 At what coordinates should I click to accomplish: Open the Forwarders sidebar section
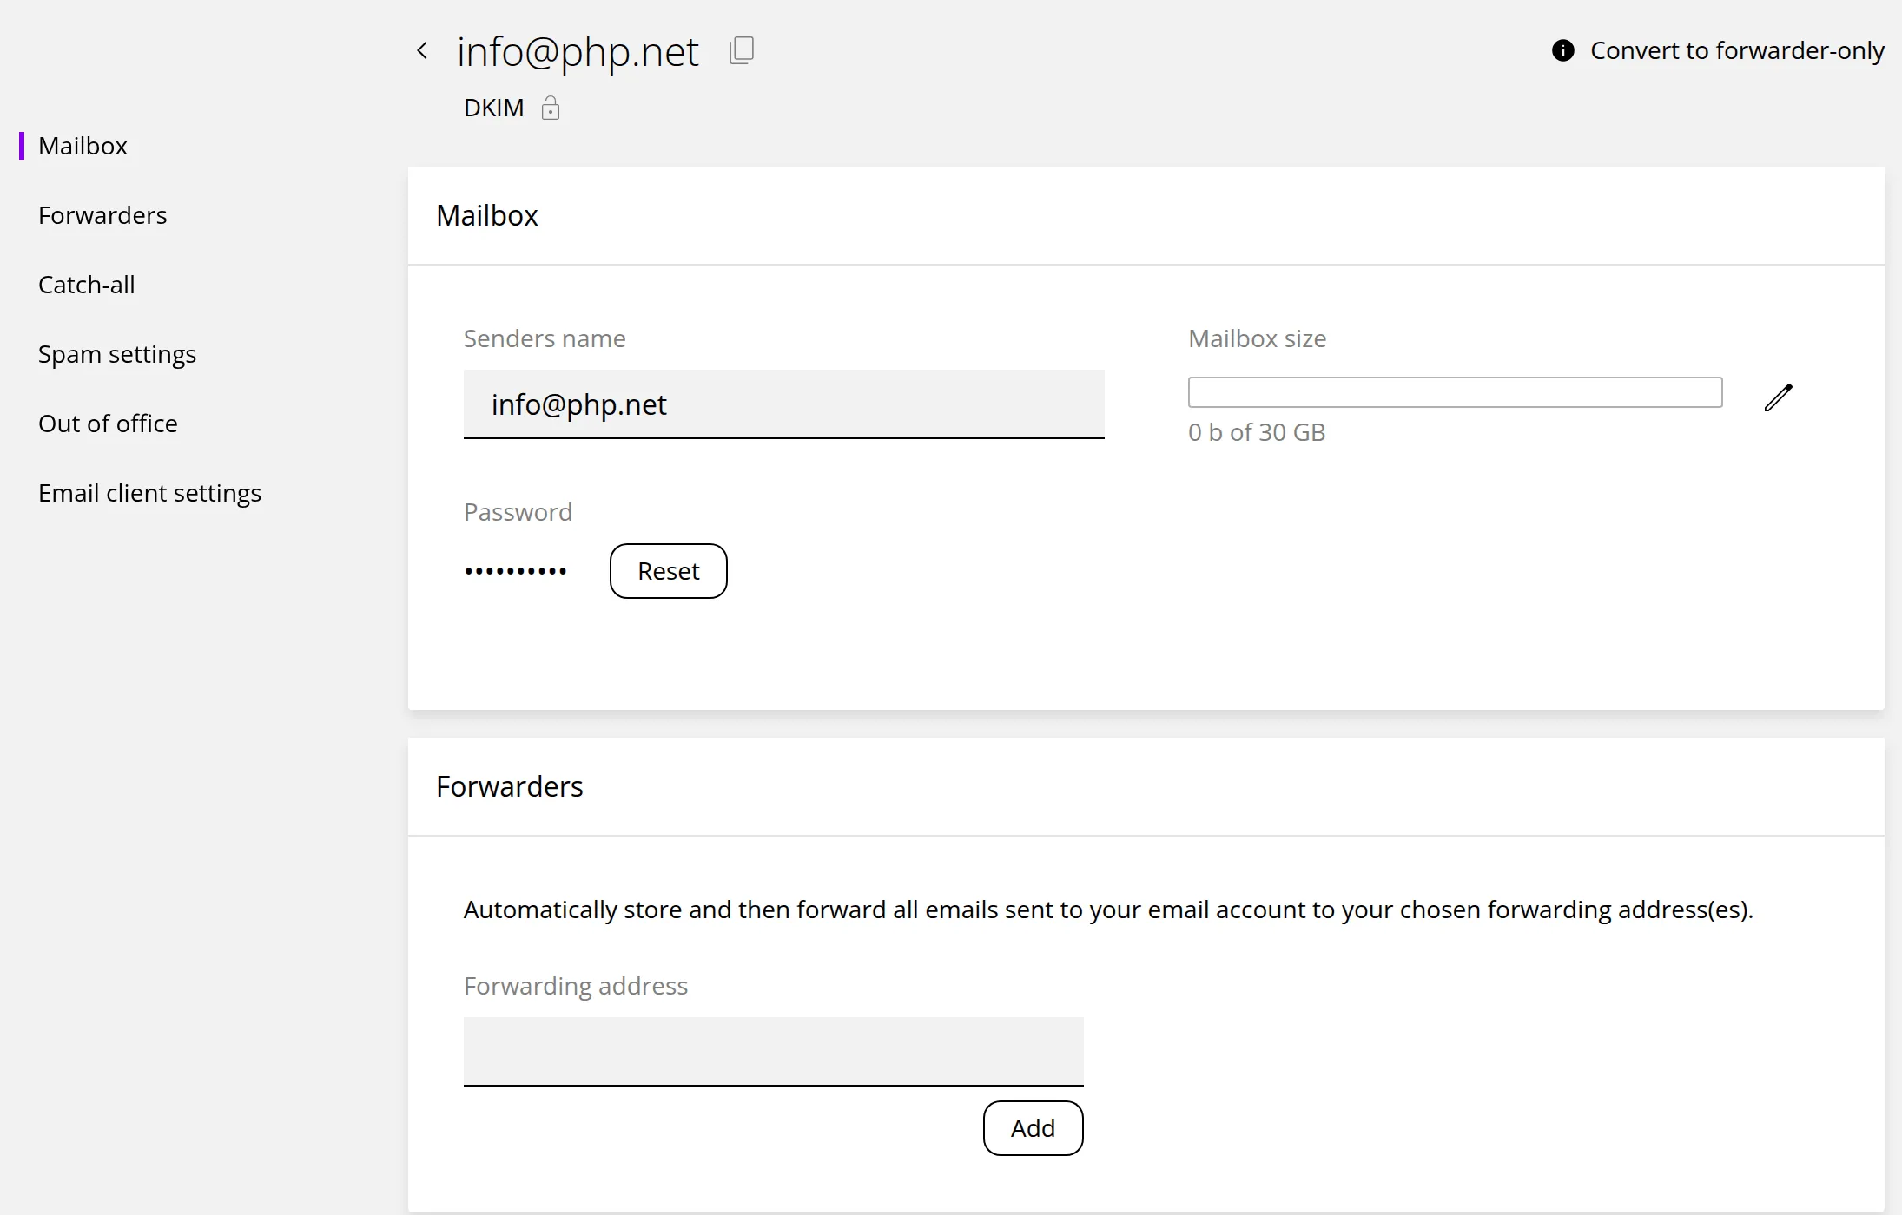pos(102,215)
